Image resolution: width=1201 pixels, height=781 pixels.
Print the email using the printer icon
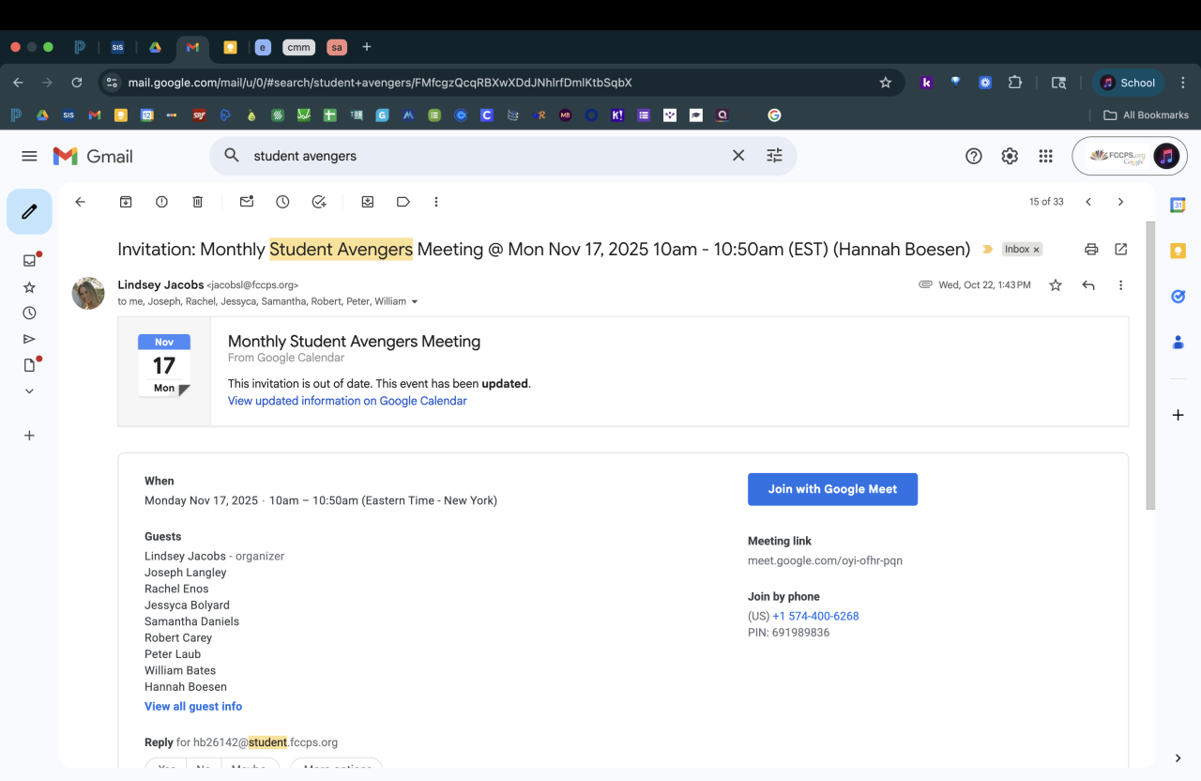click(x=1091, y=250)
